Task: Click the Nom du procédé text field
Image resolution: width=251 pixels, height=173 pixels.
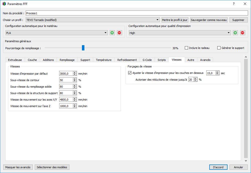Action: [x=137, y=13]
